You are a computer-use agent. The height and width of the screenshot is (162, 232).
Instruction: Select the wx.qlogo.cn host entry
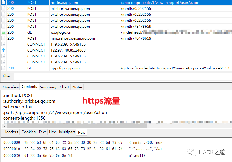[x=61, y=32]
